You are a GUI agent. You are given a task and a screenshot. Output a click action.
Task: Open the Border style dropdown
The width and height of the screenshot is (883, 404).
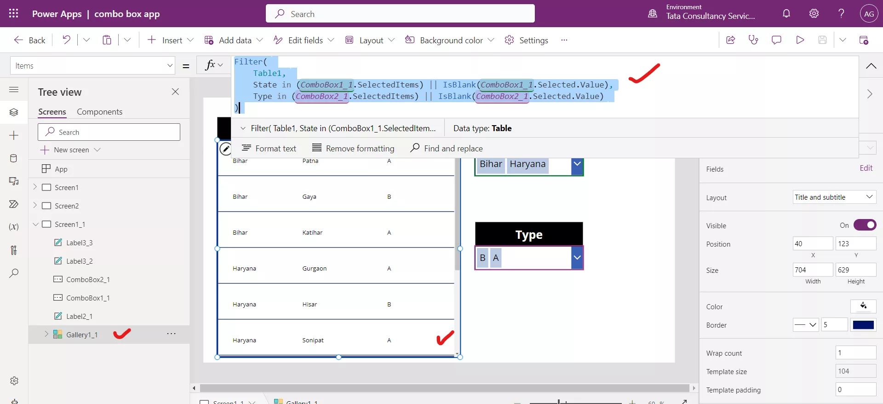coord(806,325)
